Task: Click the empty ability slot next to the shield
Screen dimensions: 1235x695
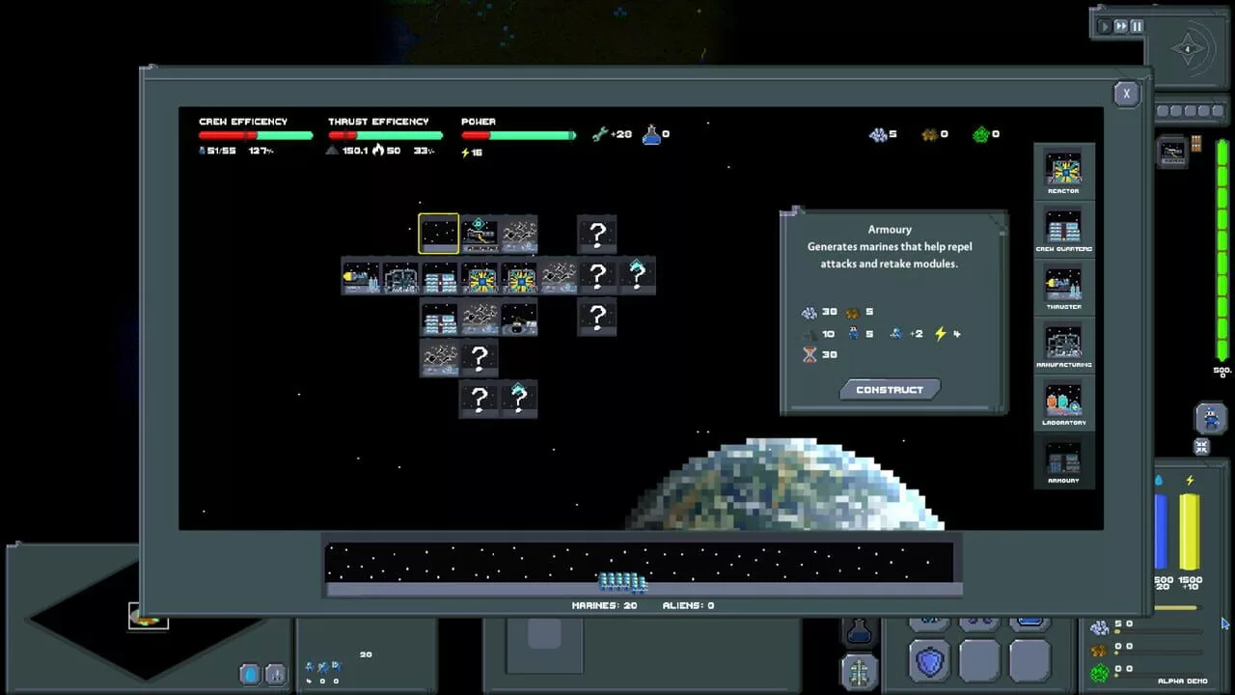Action: (x=979, y=661)
